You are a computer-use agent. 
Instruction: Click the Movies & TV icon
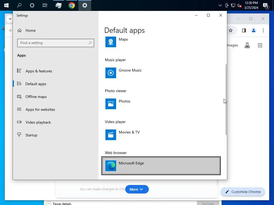pyautogui.click(x=111, y=135)
